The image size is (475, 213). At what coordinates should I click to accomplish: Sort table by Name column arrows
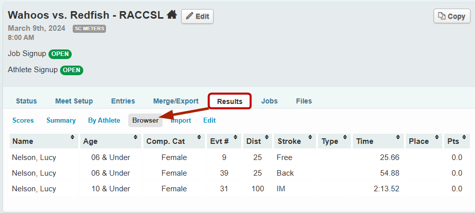(72, 138)
